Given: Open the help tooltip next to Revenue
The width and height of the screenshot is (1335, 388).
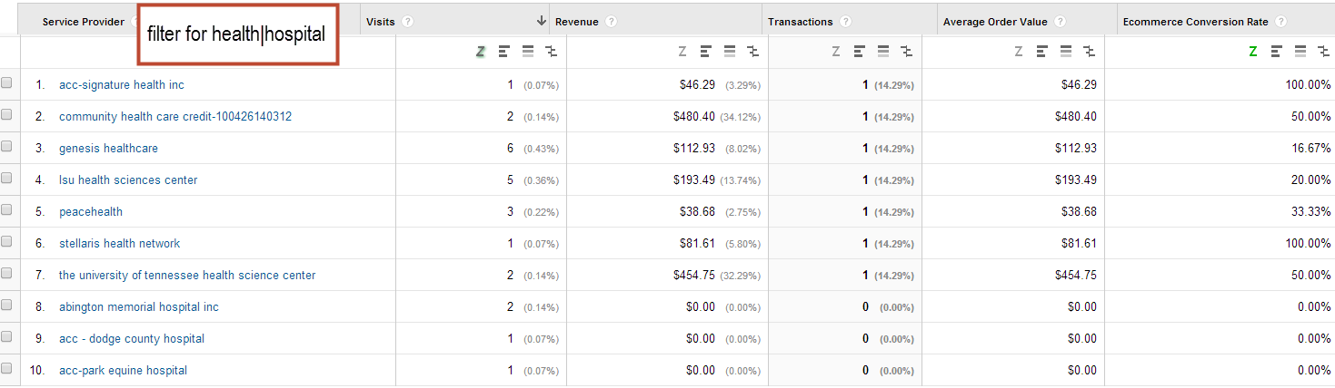Looking at the screenshot, I should tap(612, 22).
